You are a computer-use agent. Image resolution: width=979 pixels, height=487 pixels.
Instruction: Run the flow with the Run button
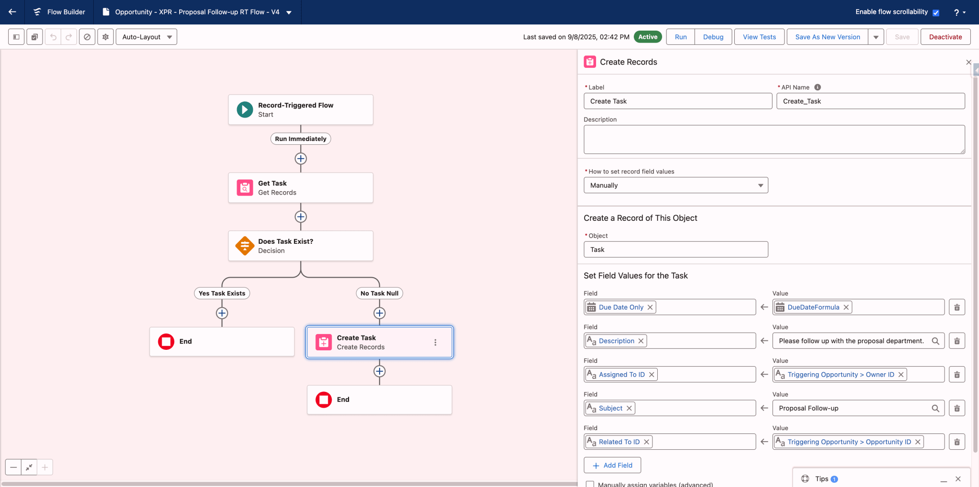coord(680,36)
